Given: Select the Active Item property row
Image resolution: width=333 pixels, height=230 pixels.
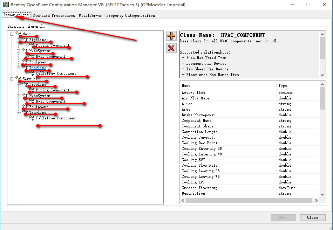Looking at the screenshot, I should (250, 92).
